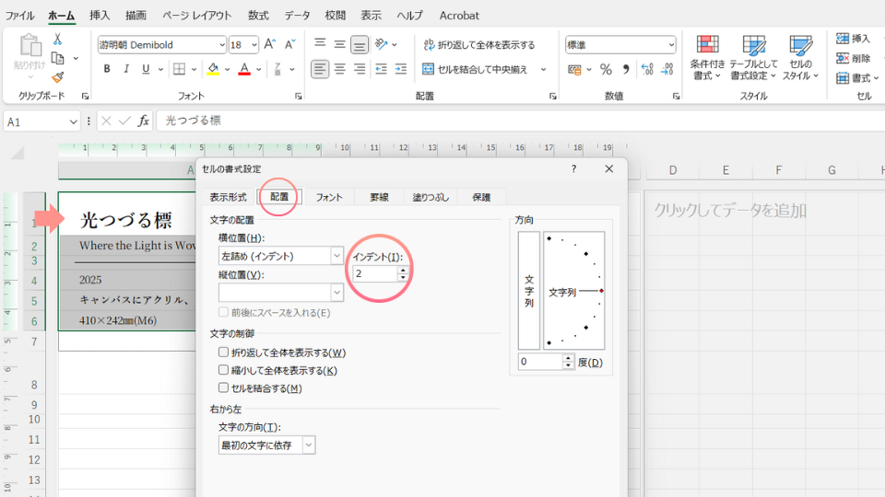Enable the wrap text checkbox in dialog
This screenshot has height=497, width=885.
[224, 353]
